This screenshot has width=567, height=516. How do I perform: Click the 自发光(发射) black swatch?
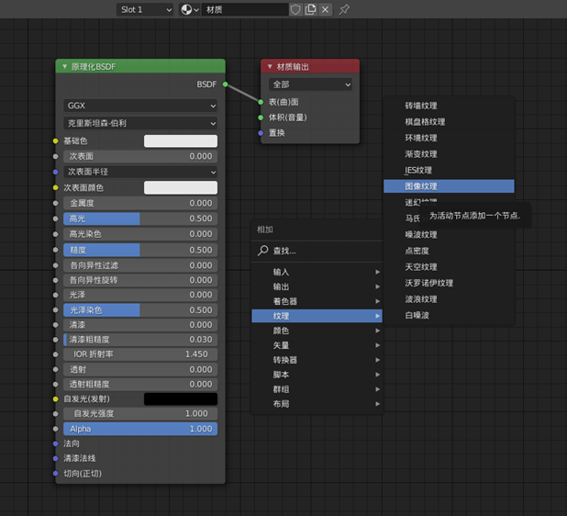pyautogui.click(x=181, y=398)
